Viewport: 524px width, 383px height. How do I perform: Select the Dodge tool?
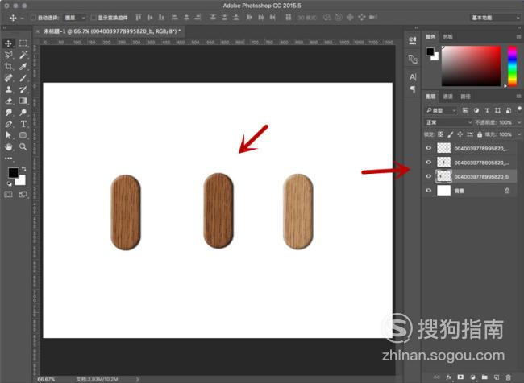[x=23, y=112]
